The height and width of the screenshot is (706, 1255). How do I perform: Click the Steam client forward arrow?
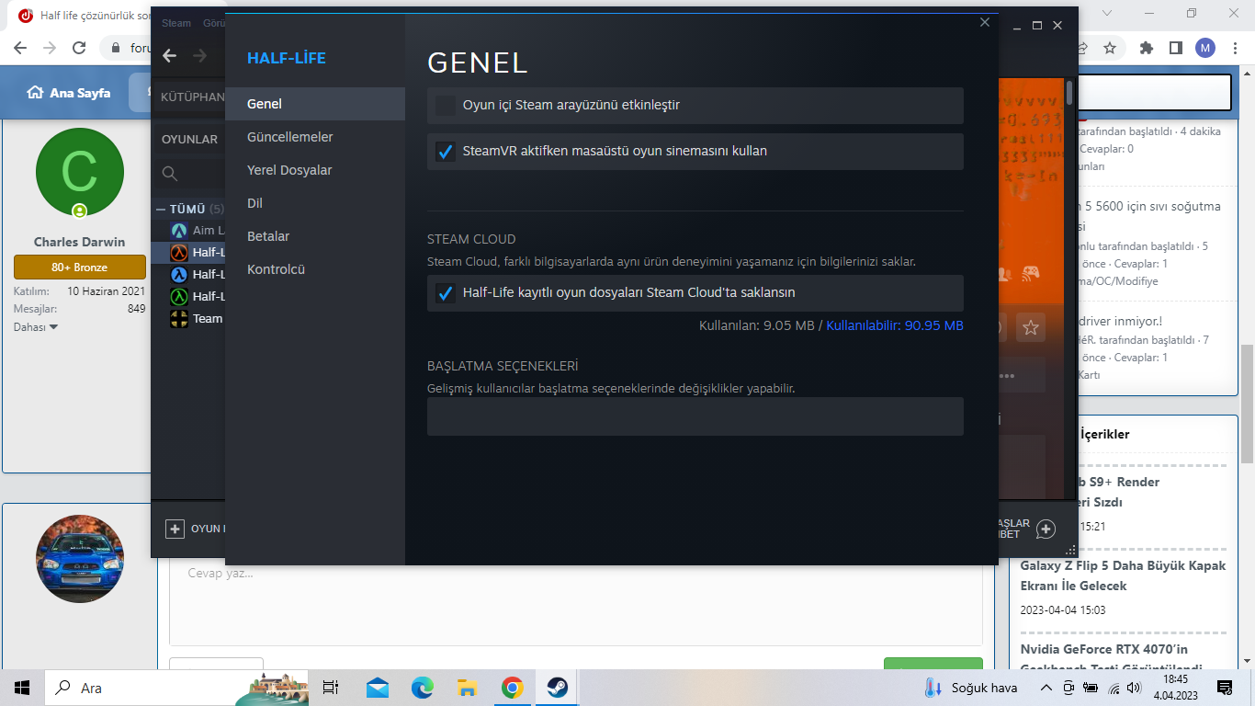(x=199, y=56)
